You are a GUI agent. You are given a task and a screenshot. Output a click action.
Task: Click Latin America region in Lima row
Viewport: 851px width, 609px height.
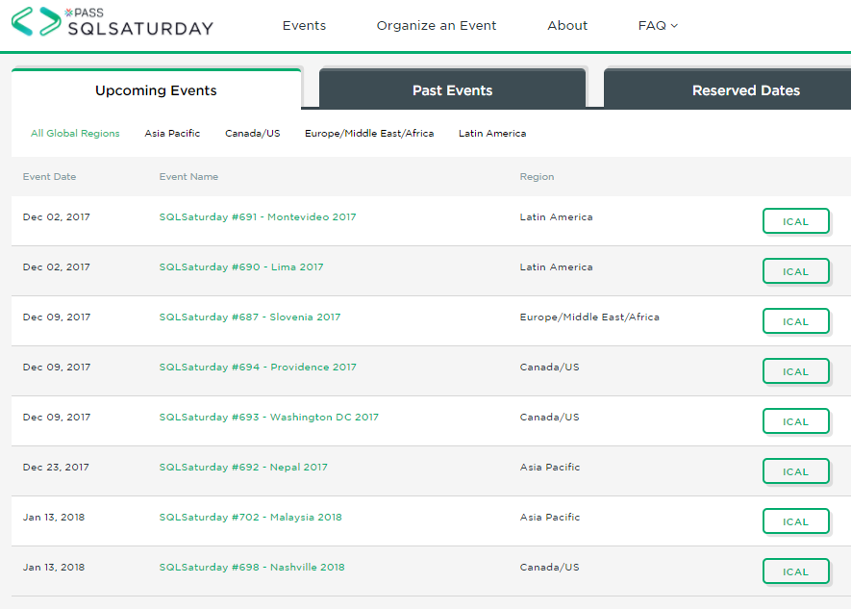pyautogui.click(x=557, y=266)
